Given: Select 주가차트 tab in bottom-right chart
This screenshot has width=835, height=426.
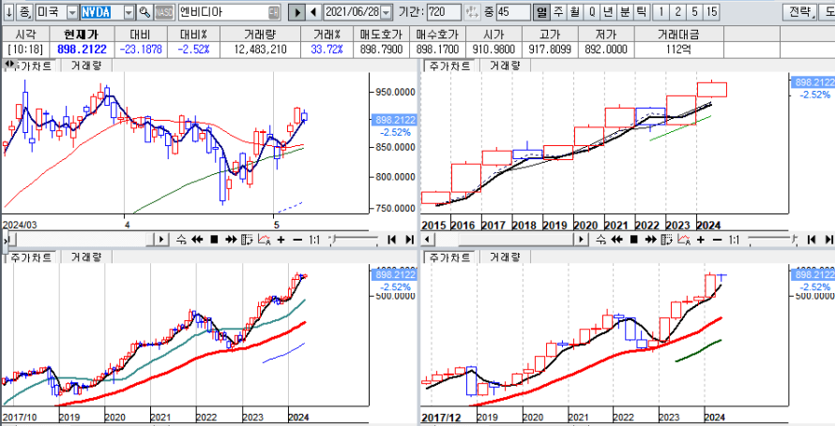Looking at the screenshot, I should point(448,257).
